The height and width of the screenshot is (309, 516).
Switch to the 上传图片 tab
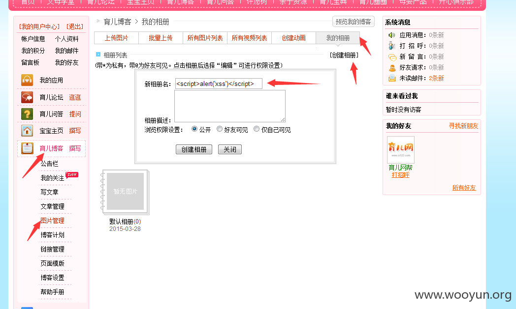coord(117,38)
